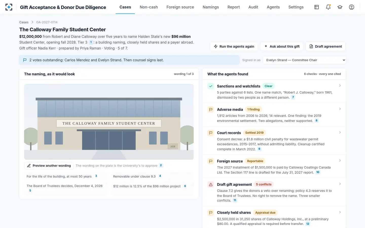This screenshot has width=365, height=228.
Task: Switch to the Foreign source tab
Action: [180, 7]
